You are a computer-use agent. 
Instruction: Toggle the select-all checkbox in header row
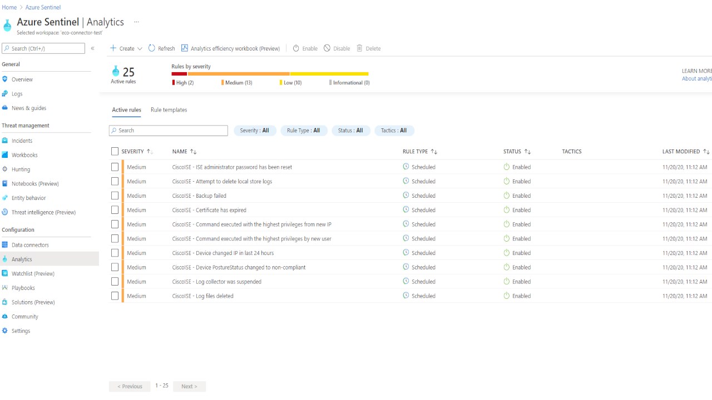tap(115, 151)
